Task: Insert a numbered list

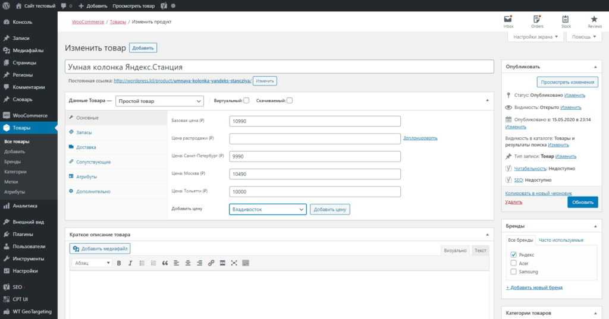Action: pos(153,263)
